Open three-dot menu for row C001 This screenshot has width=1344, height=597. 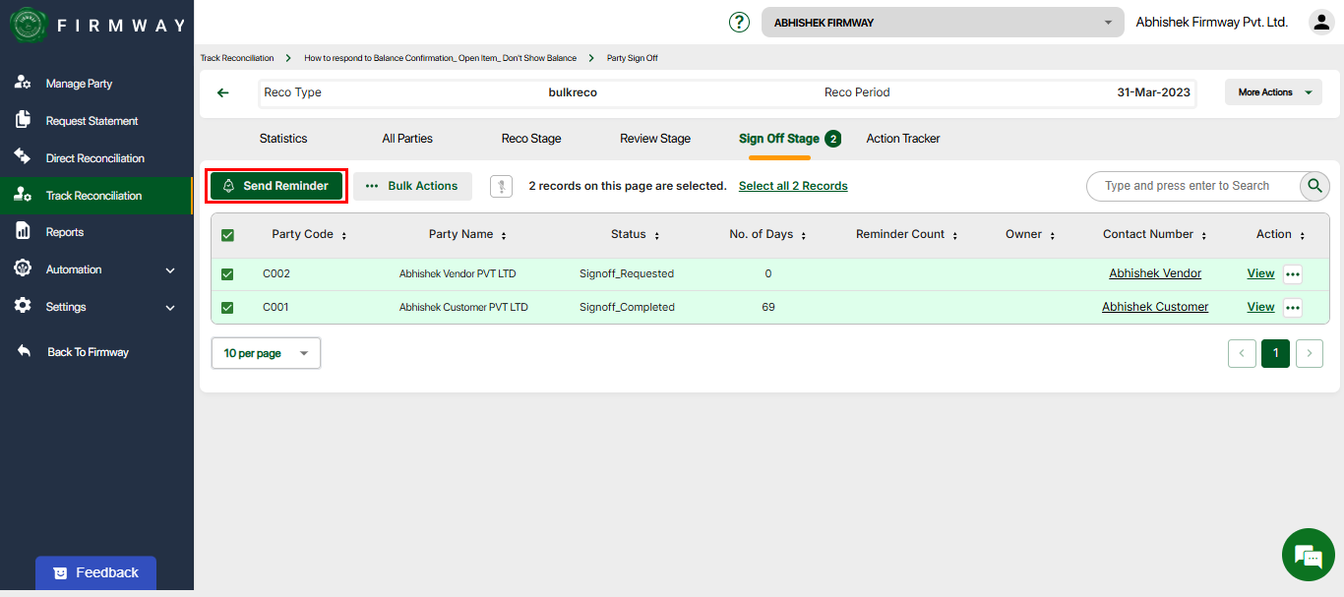coord(1292,308)
